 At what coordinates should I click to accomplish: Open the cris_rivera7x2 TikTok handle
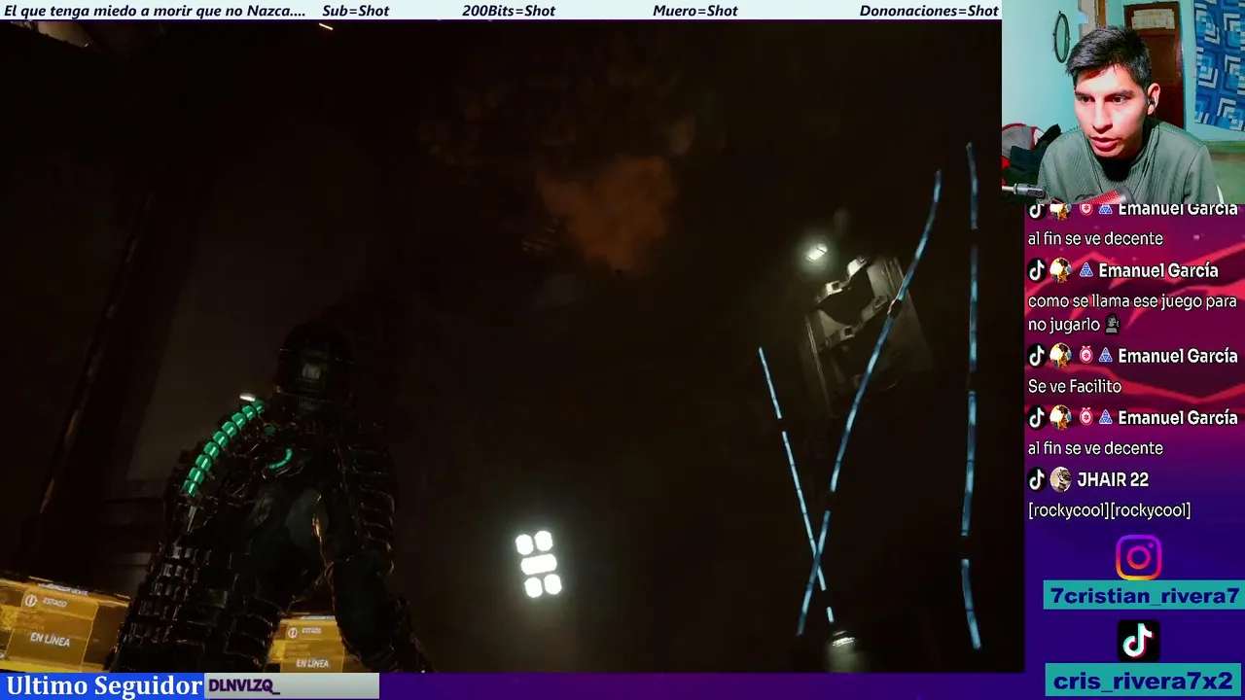tap(1145, 681)
